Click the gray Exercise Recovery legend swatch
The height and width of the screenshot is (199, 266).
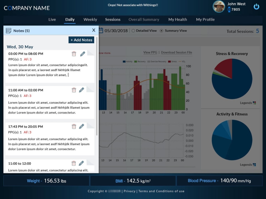click(149, 62)
